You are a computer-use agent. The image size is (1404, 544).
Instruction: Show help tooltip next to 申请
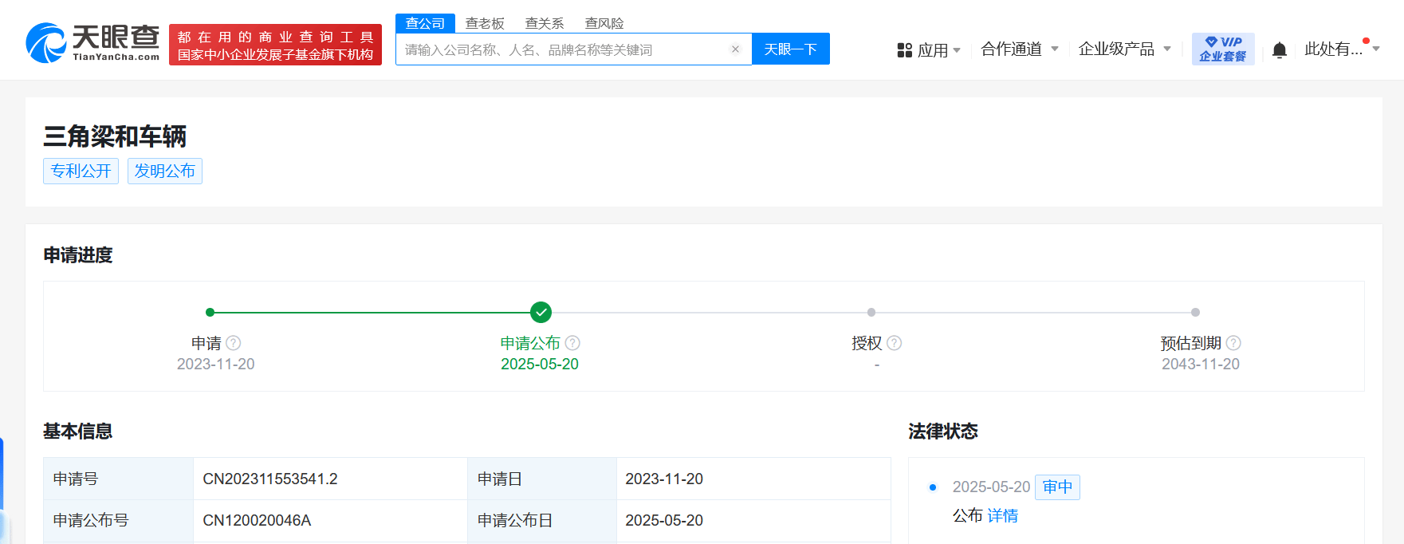[233, 343]
